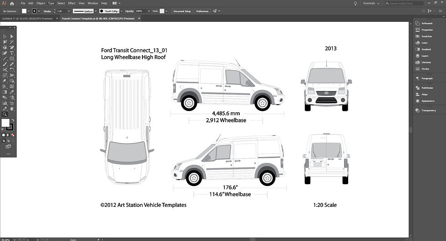Select the Blend tool
Image resolution: width=446 pixels, height=241 pixels.
point(5,97)
